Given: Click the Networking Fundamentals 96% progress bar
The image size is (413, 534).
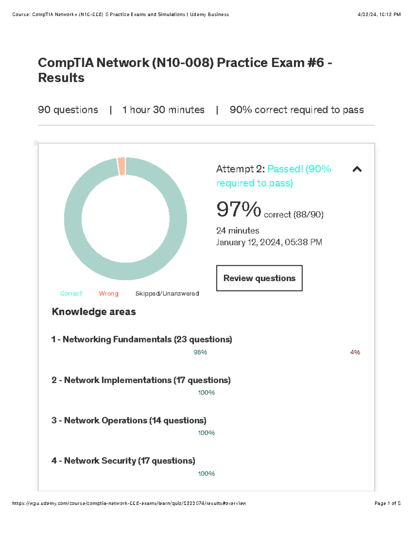Looking at the screenshot, I should tap(200, 352).
